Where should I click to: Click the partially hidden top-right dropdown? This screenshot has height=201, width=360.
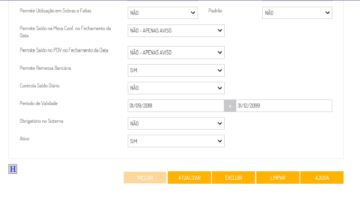point(297,0)
